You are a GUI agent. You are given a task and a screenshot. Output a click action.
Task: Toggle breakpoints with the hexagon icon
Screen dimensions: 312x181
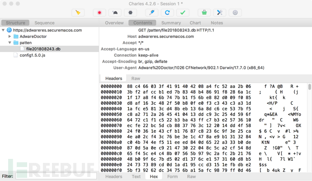(x=130, y=13)
